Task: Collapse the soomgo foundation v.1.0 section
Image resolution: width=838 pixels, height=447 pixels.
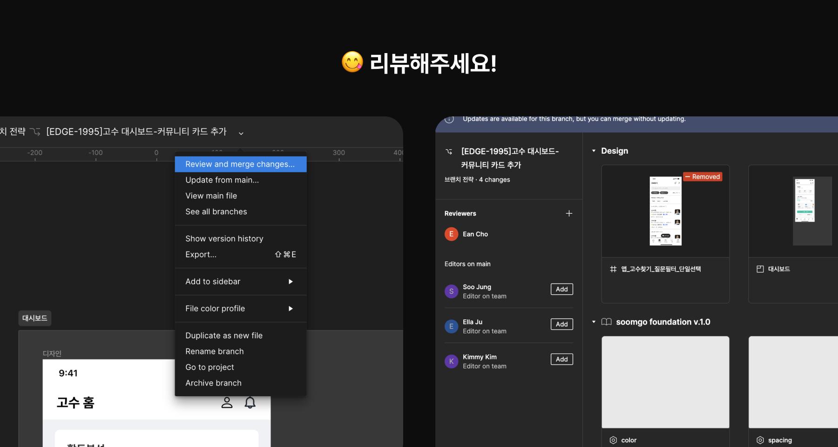Action: click(x=594, y=322)
